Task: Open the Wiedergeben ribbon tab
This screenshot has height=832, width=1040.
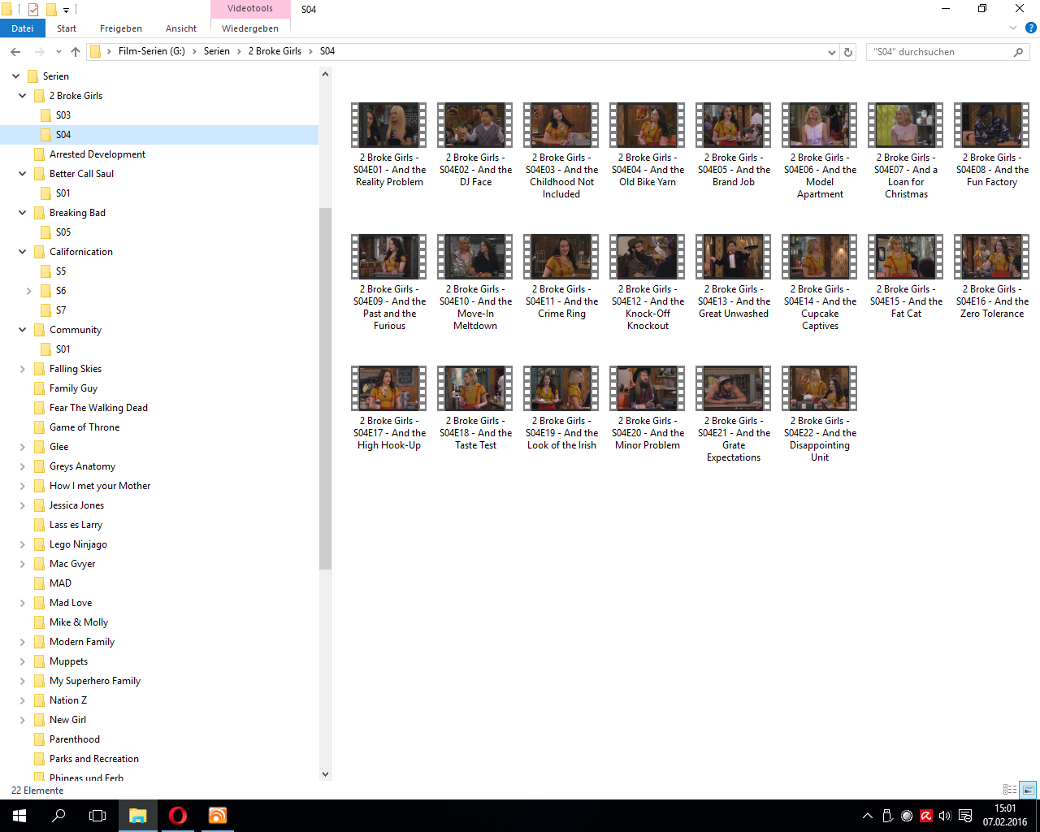Action: pyautogui.click(x=250, y=28)
